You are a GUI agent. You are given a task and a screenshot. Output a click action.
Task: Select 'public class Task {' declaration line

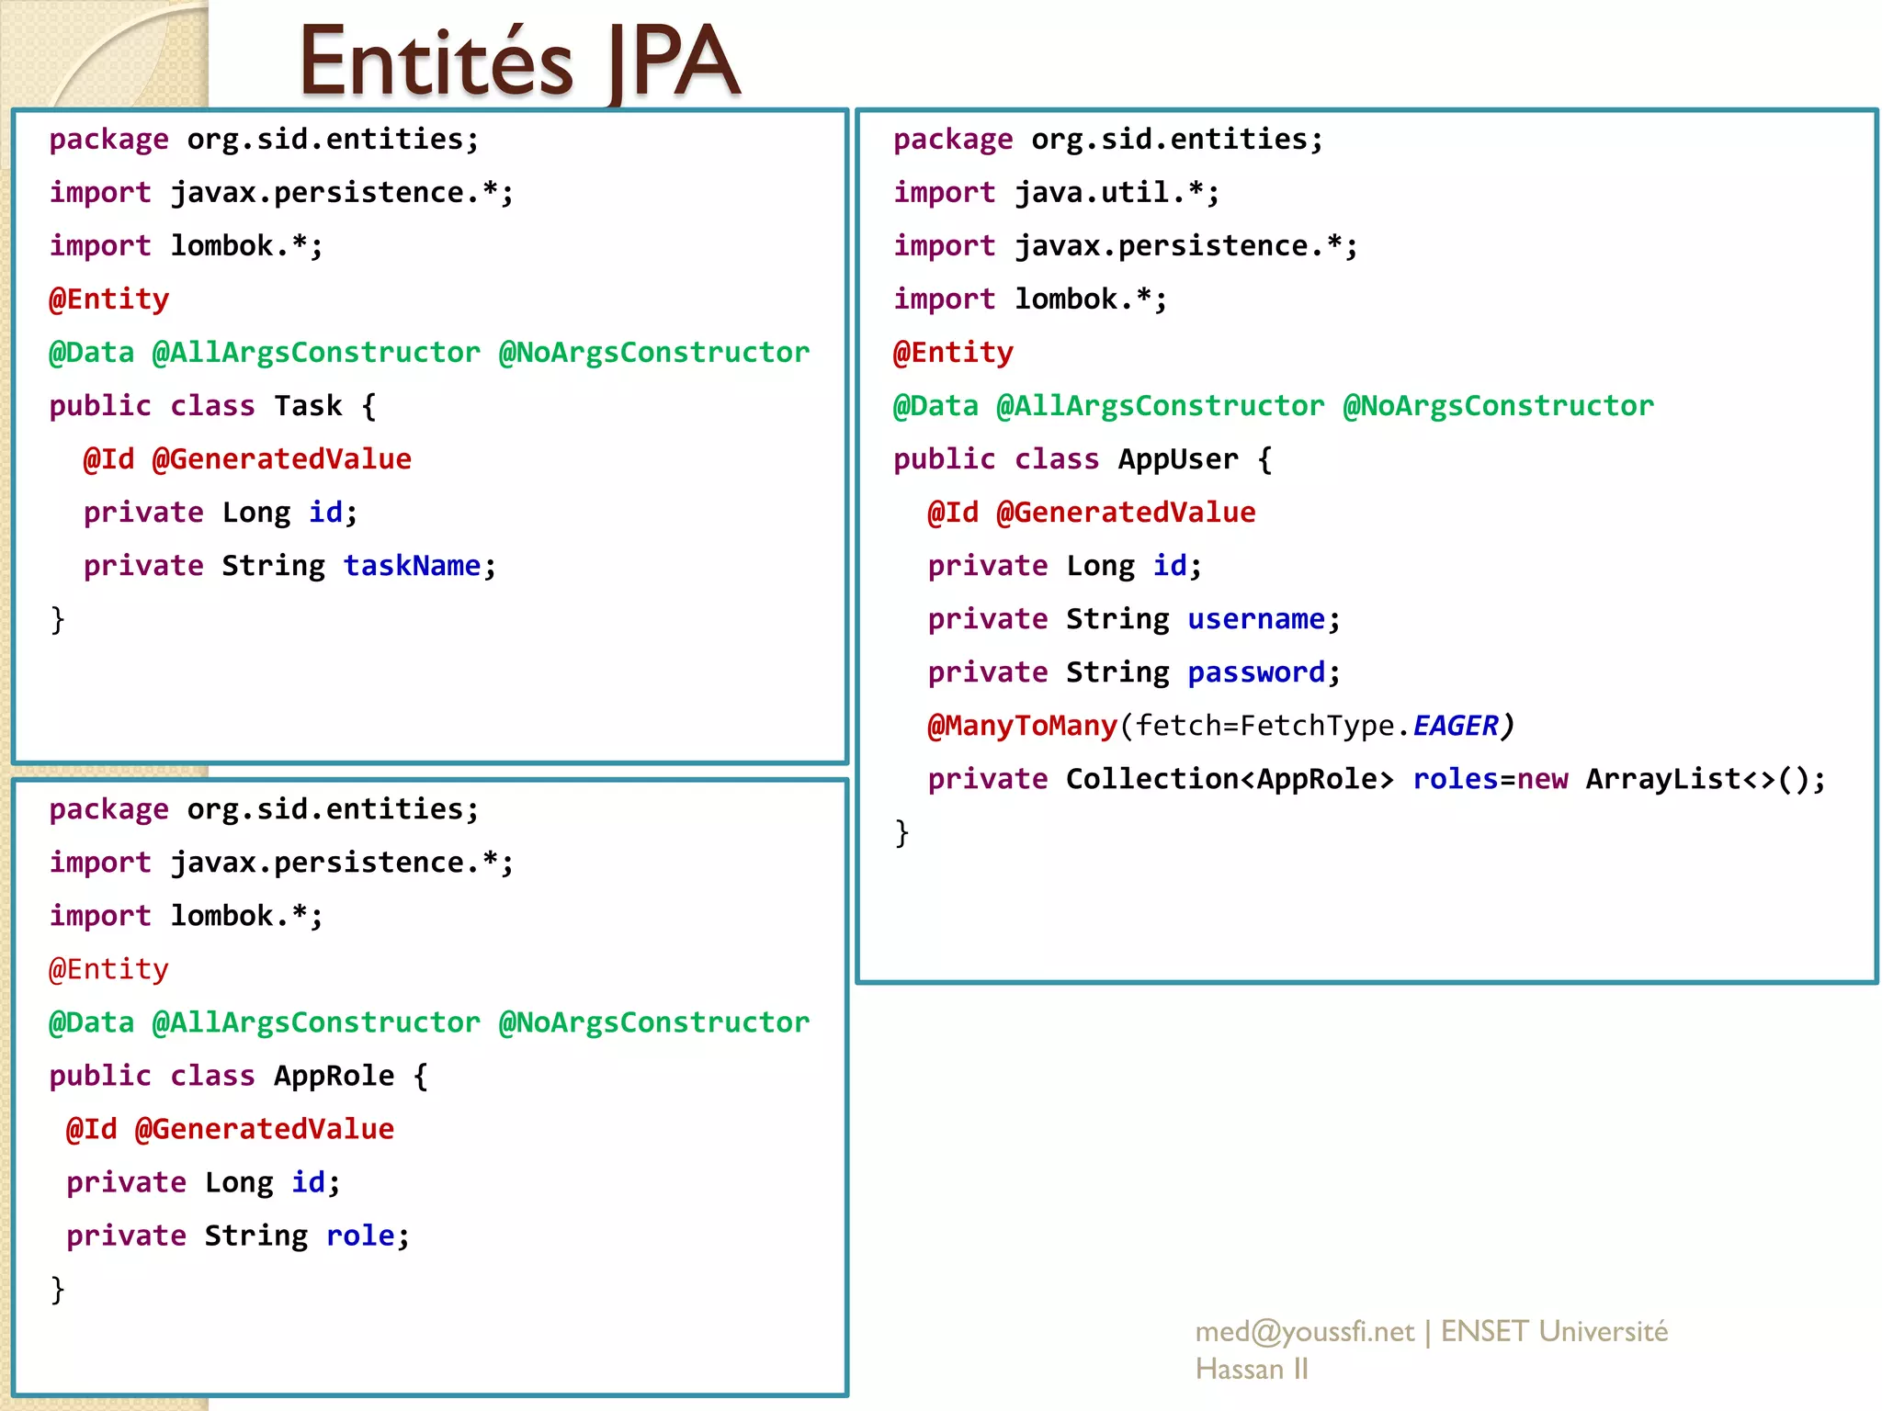point(212,406)
